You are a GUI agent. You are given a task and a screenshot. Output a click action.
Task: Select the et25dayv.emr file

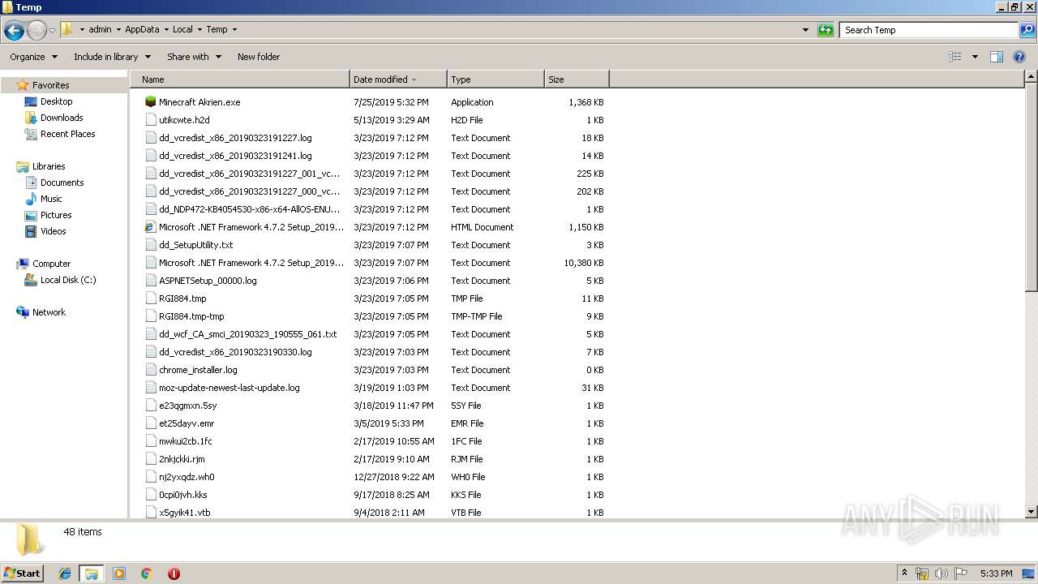(187, 423)
